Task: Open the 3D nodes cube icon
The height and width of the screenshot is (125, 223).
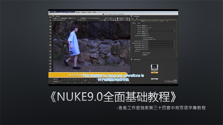Action: tap(50, 45)
